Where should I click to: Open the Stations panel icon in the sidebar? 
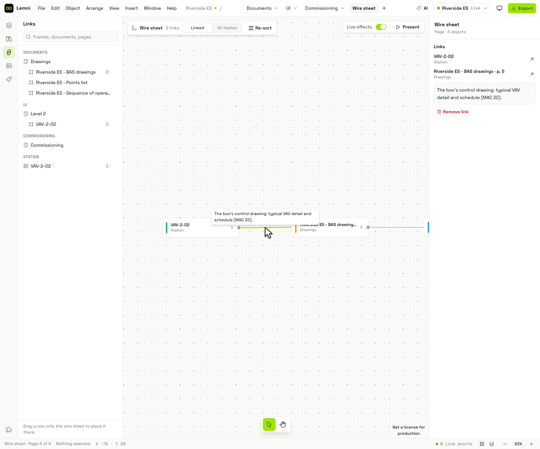click(9, 66)
